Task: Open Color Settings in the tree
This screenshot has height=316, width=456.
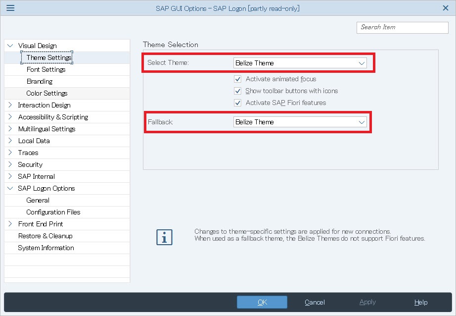Action: coord(47,93)
